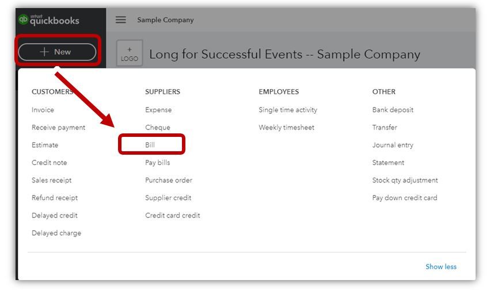Select Credit note

click(50, 163)
